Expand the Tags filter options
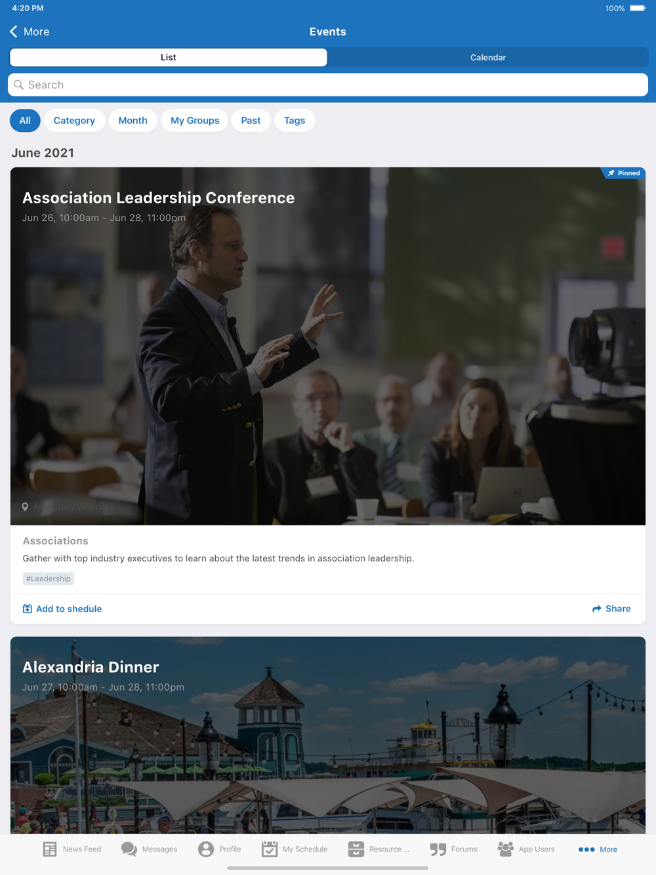The image size is (656, 875). pos(295,121)
